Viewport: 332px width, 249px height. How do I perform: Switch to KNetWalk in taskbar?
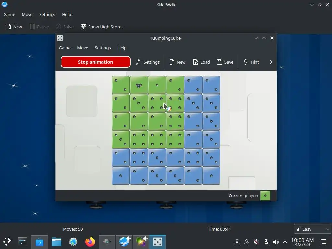[124, 242]
